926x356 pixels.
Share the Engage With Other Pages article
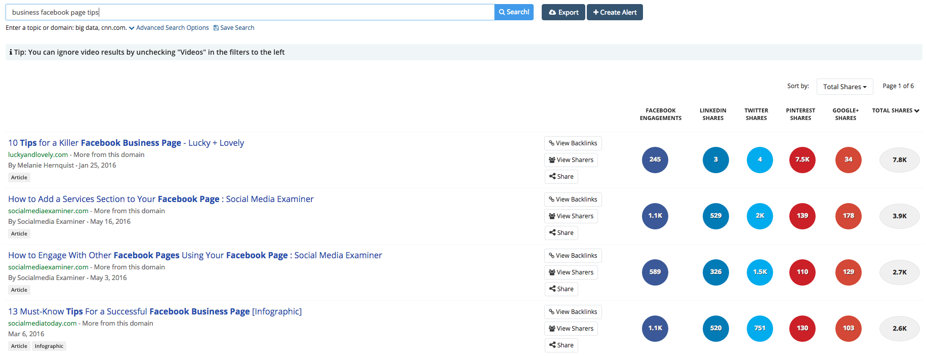(x=561, y=289)
